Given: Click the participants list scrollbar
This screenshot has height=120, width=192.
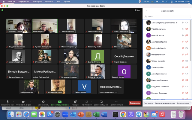Looking at the screenshot, I should [191, 40].
